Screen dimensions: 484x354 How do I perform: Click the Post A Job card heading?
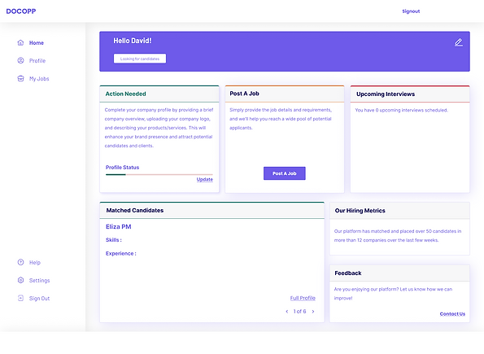pyautogui.click(x=244, y=94)
